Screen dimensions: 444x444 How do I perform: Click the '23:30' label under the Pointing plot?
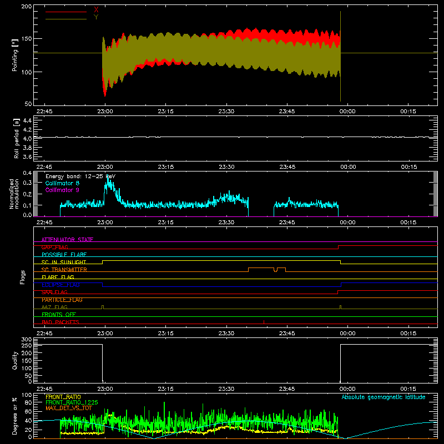226,112
